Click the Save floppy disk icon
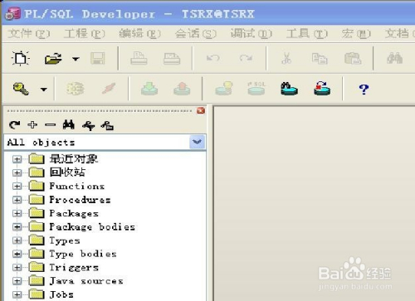 click(x=98, y=58)
